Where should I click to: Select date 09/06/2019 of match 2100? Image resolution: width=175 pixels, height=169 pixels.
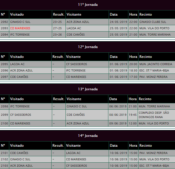click(118, 123)
